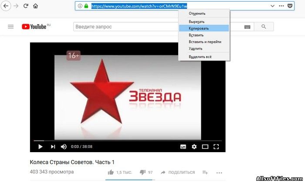
Task: Click the 403 343 просмотра view count
Action: pos(52,172)
